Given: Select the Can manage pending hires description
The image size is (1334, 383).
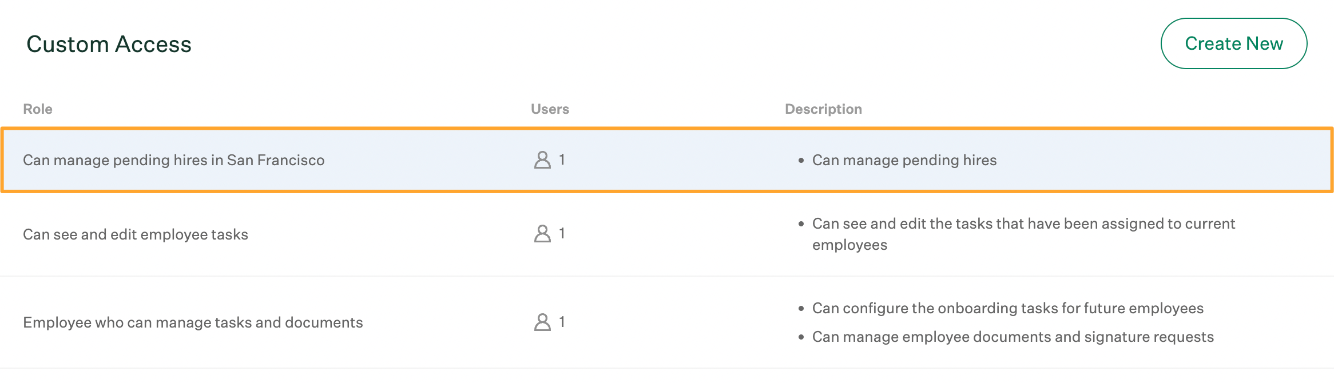Looking at the screenshot, I should click(904, 160).
